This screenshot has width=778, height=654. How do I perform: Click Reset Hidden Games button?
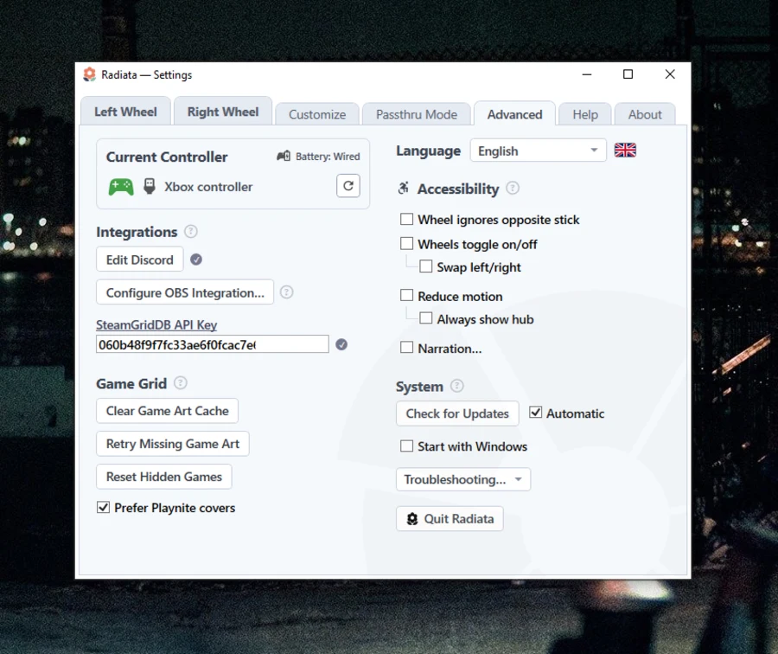163,477
